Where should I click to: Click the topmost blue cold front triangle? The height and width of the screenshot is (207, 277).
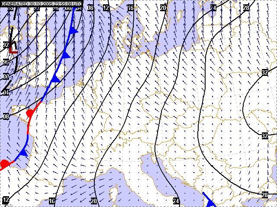coord(74,31)
